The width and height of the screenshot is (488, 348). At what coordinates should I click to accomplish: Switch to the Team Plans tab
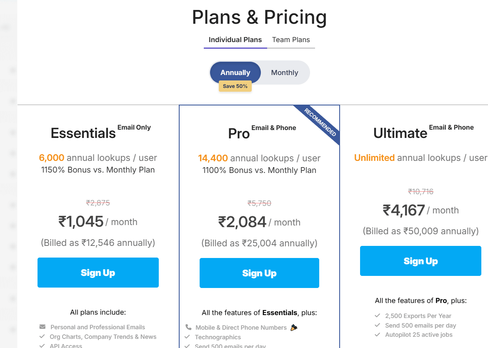(291, 40)
